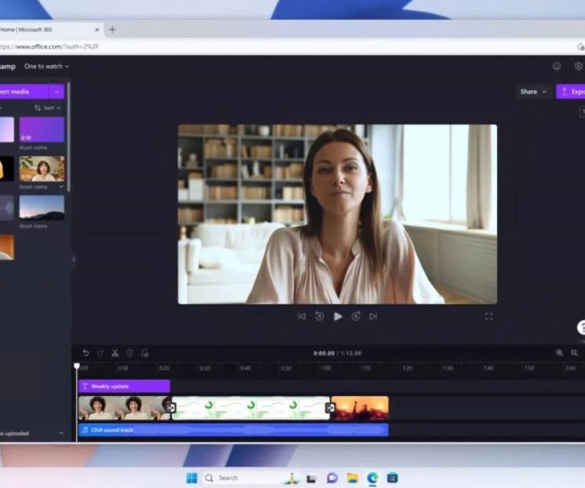This screenshot has width=585, height=488.
Task: Select the scissors split tool
Action: (x=115, y=353)
